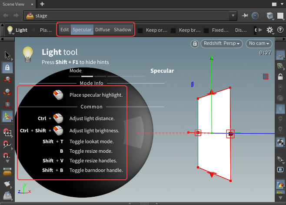The image size is (286, 205).
Task: Toggle the lower snapping magnet icon
Action: point(7,155)
